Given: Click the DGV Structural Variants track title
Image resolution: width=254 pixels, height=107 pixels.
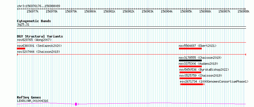Looking at the screenshot, I should click(40, 36).
